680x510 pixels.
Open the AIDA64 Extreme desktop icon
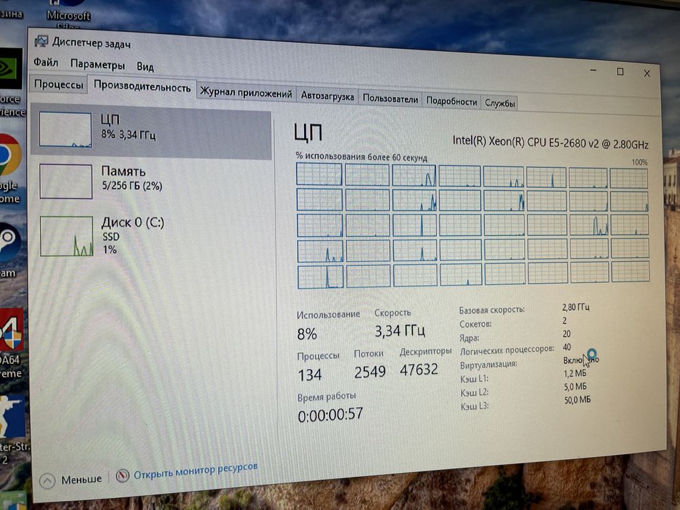pyautogui.click(x=12, y=343)
